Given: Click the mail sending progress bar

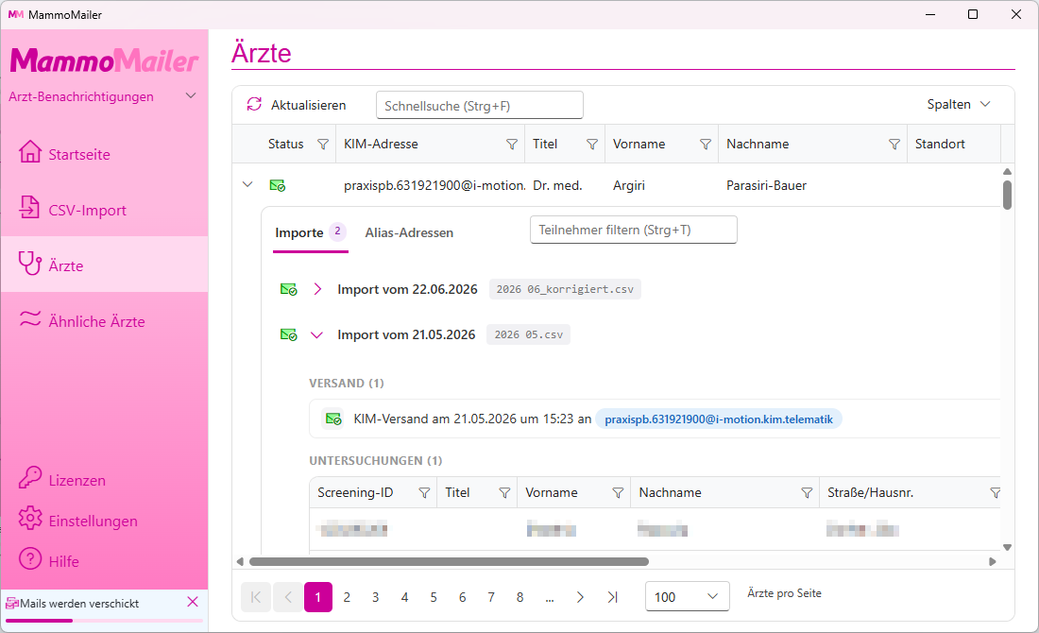Looking at the screenshot, I should [x=104, y=621].
